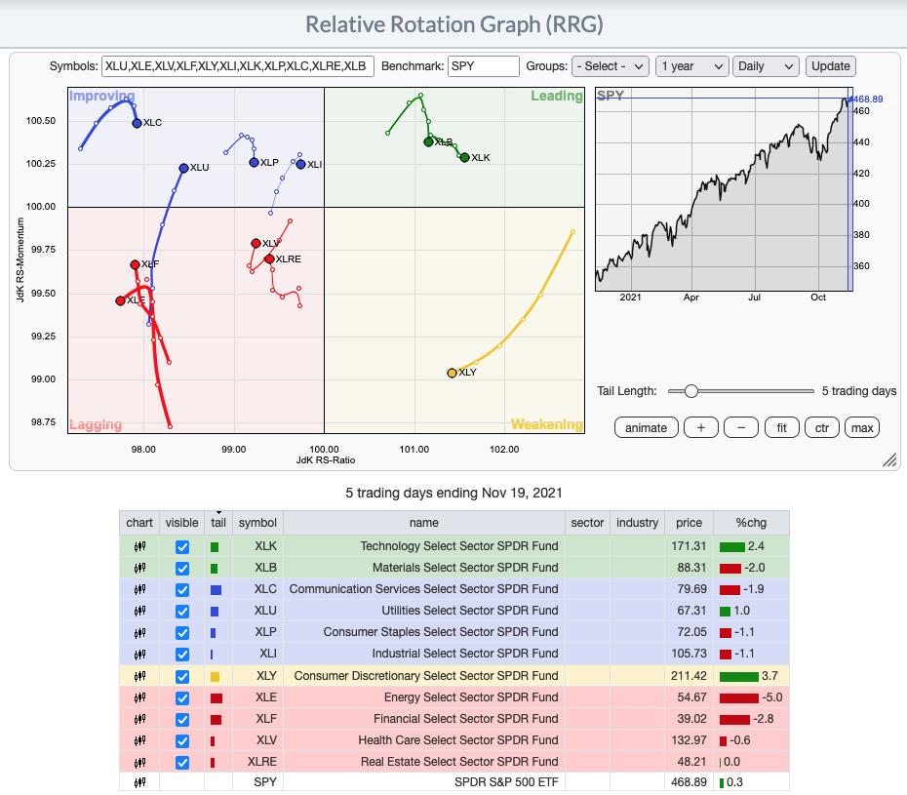
Task: Open the SPY chart icon
Action: click(x=139, y=782)
